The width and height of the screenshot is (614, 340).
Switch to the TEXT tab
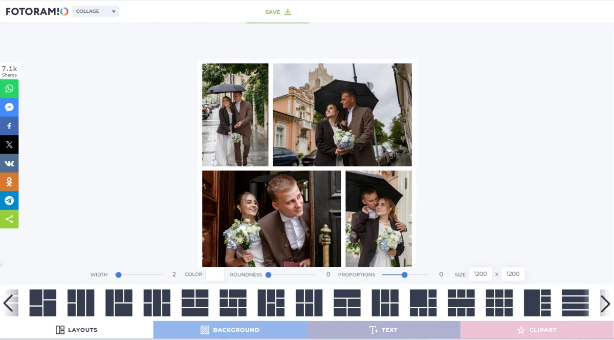click(x=384, y=330)
